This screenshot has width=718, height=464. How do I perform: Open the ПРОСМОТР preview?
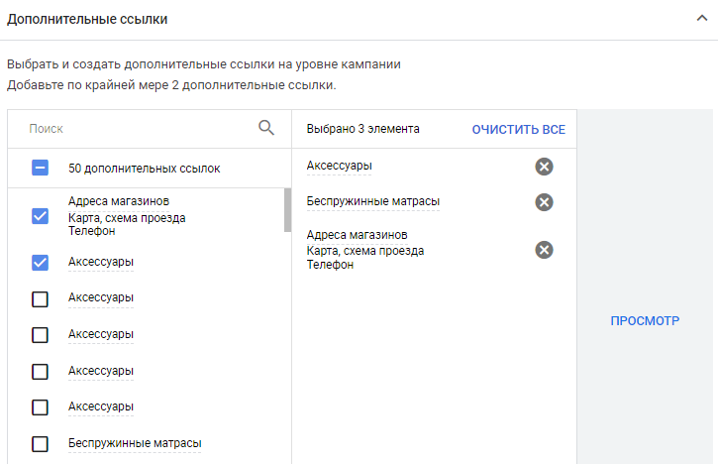pyautogui.click(x=645, y=321)
